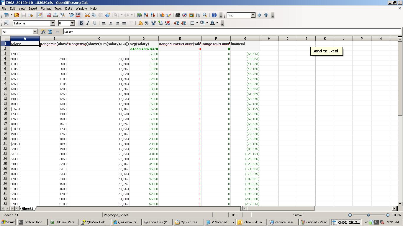Expand the Name Box dropdown
403x226 pixels.
(x=35, y=31)
